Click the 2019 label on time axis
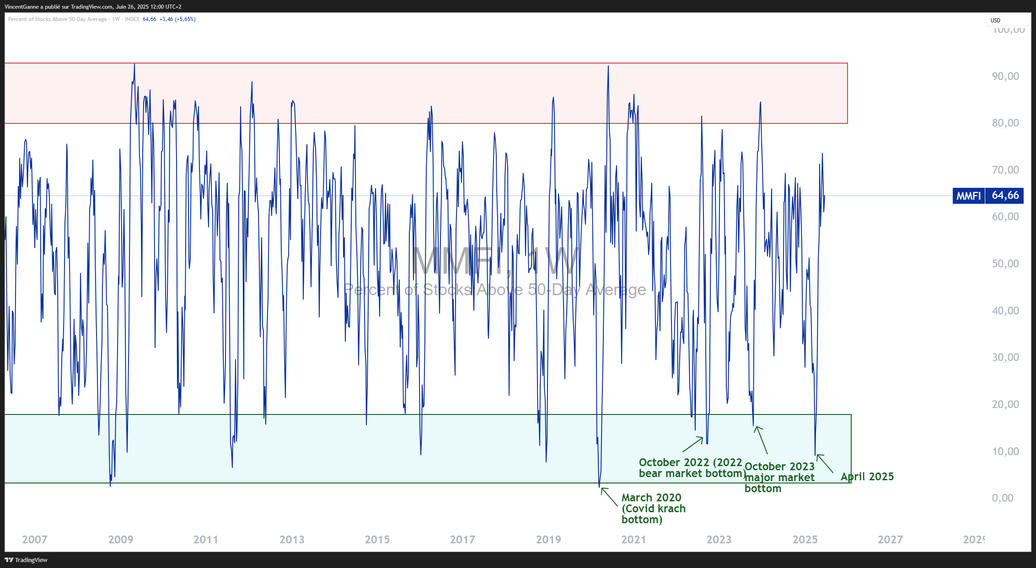 tap(548, 540)
